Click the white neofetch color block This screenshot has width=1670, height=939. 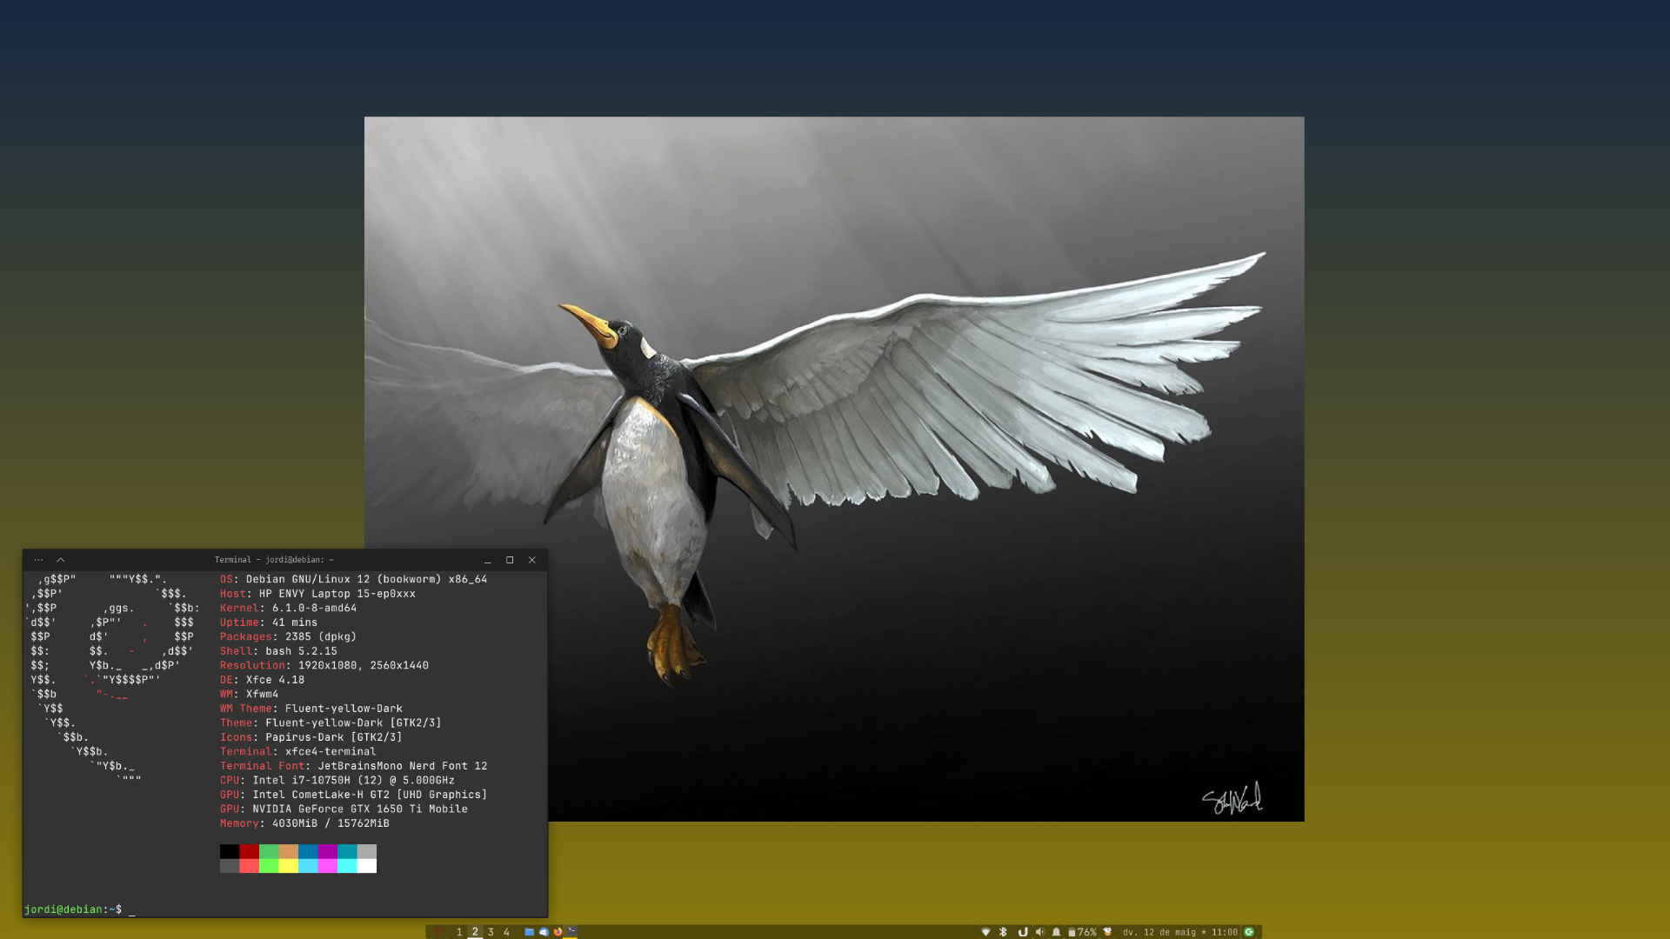[x=367, y=866]
